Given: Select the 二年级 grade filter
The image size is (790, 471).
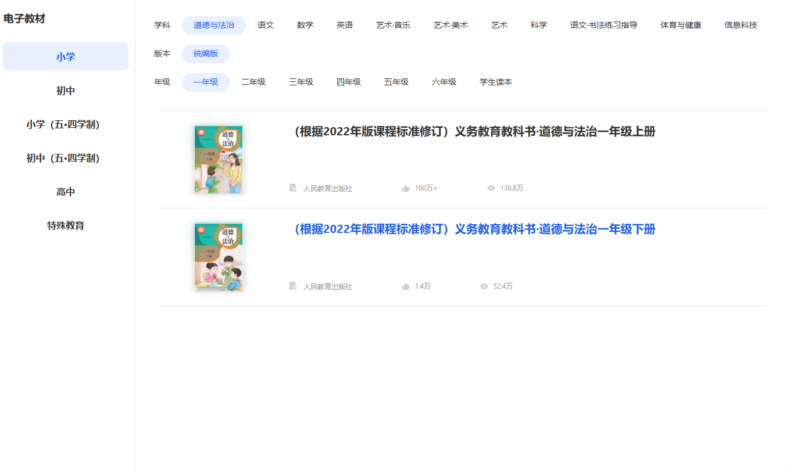Looking at the screenshot, I should click(253, 82).
